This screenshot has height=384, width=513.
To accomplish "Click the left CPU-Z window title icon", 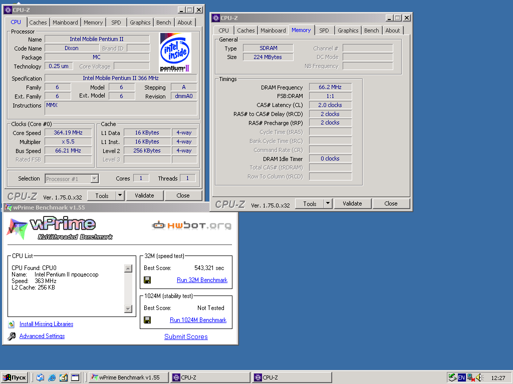I will pyautogui.click(x=8, y=10).
